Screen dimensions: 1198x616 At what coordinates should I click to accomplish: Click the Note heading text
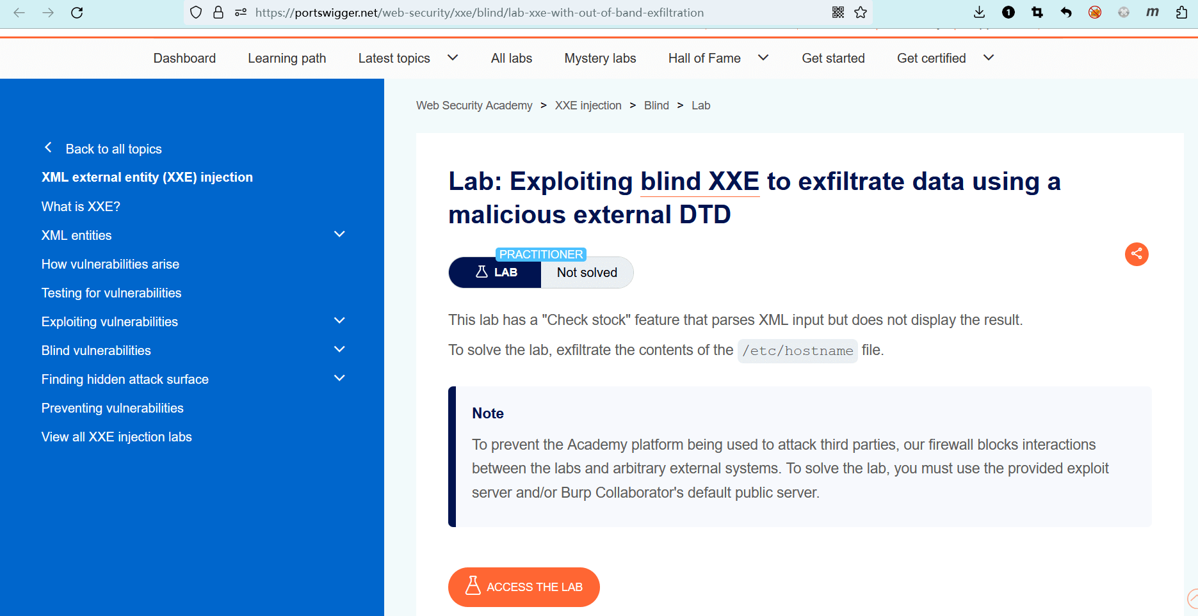[487, 413]
